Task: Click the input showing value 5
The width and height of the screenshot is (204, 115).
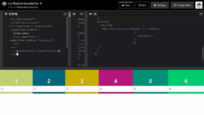Action: tap(150, 89)
